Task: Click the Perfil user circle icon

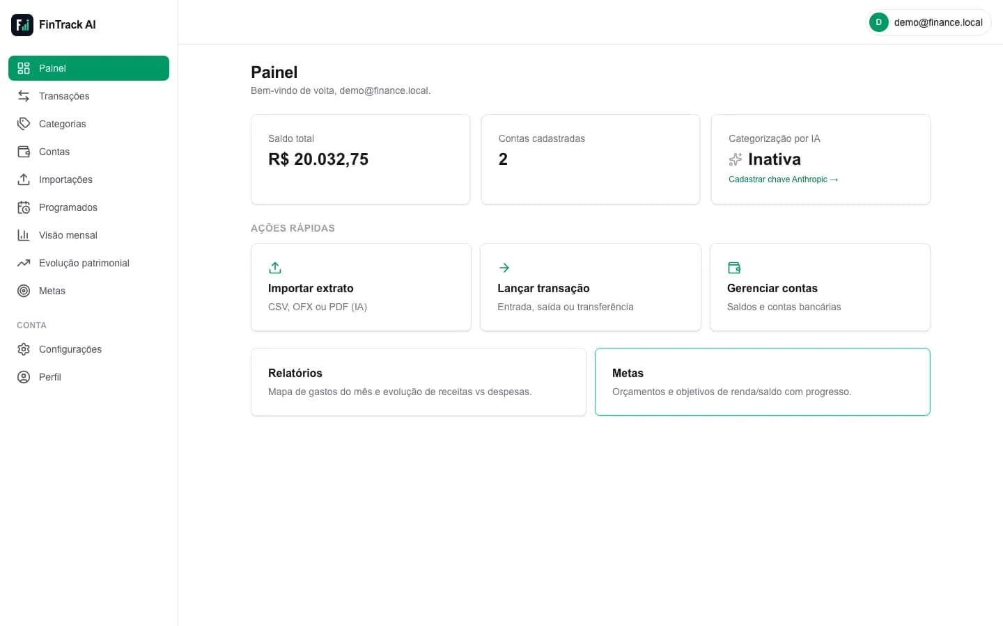Action: coord(24,377)
